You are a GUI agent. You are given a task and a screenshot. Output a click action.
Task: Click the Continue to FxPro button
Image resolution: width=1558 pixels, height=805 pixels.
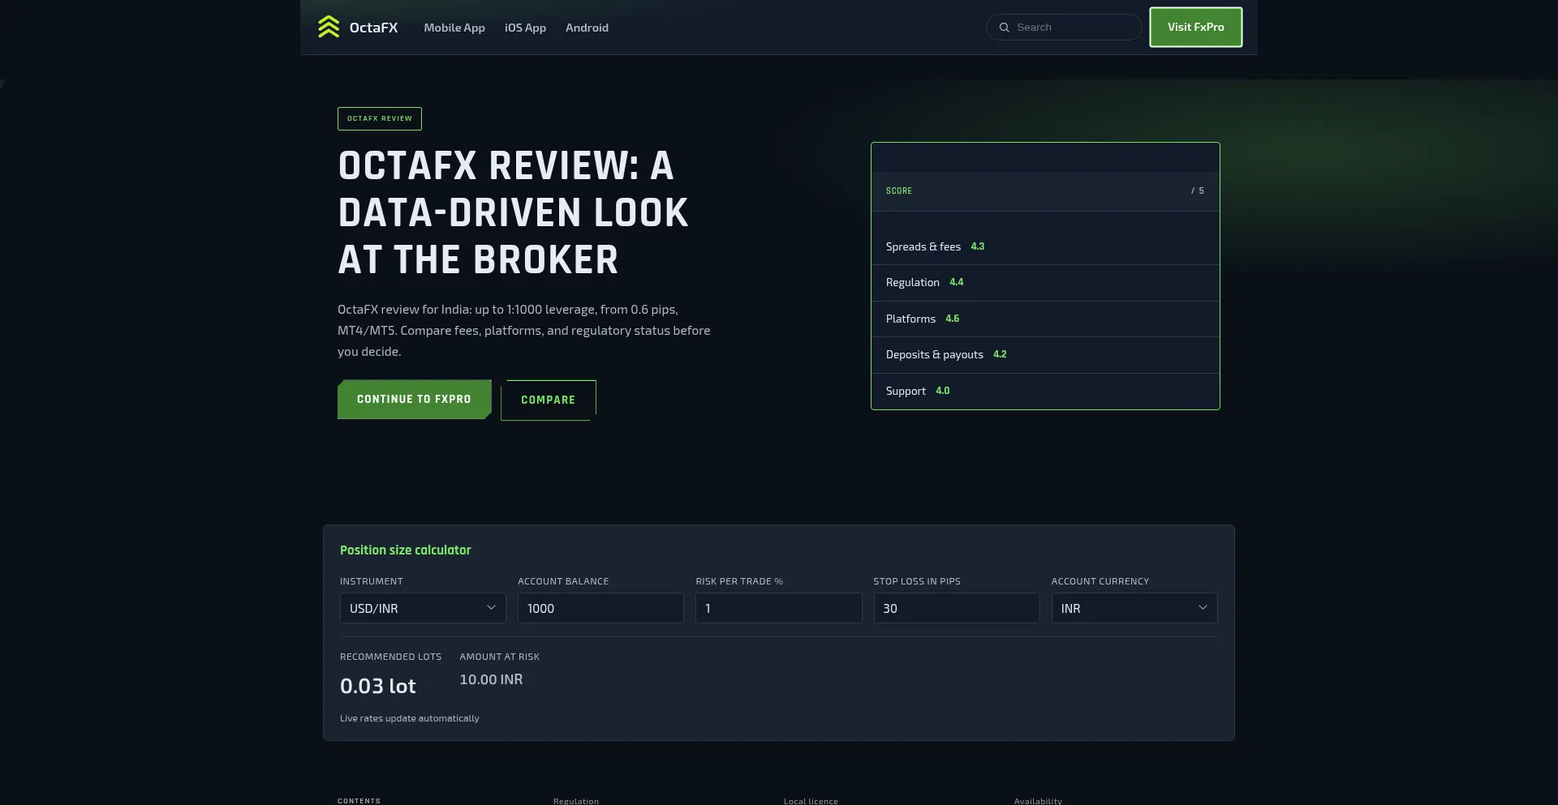click(415, 400)
